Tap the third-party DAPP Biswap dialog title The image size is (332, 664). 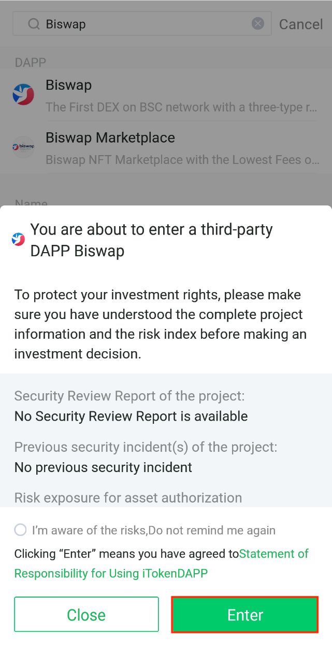coord(151,240)
